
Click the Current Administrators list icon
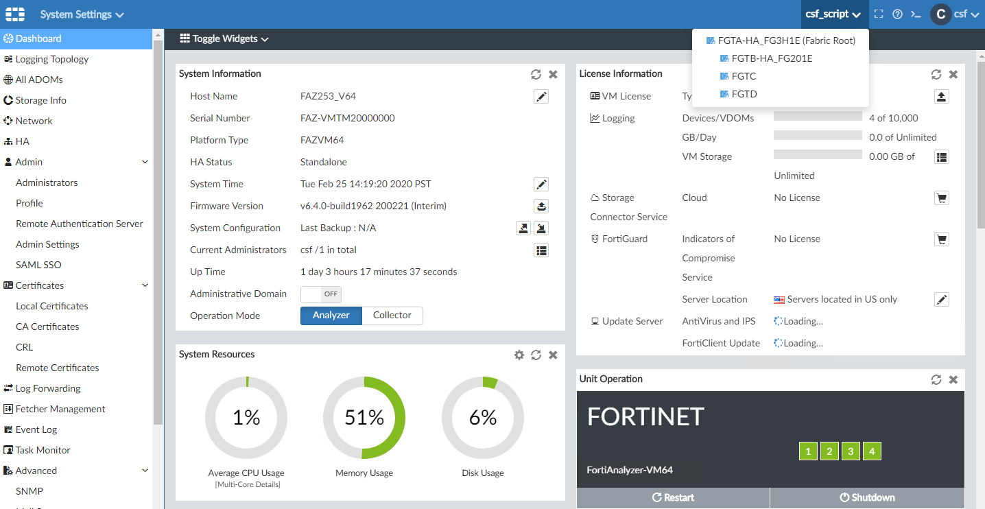(x=541, y=250)
